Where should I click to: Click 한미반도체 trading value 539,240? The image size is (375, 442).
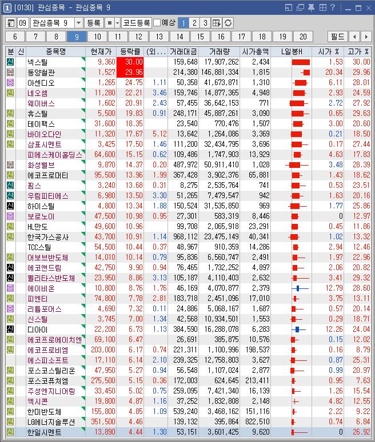click(x=185, y=412)
